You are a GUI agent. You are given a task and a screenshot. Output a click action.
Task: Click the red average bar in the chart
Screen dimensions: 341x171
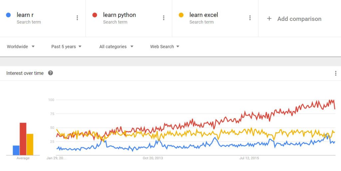click(23, 139)
